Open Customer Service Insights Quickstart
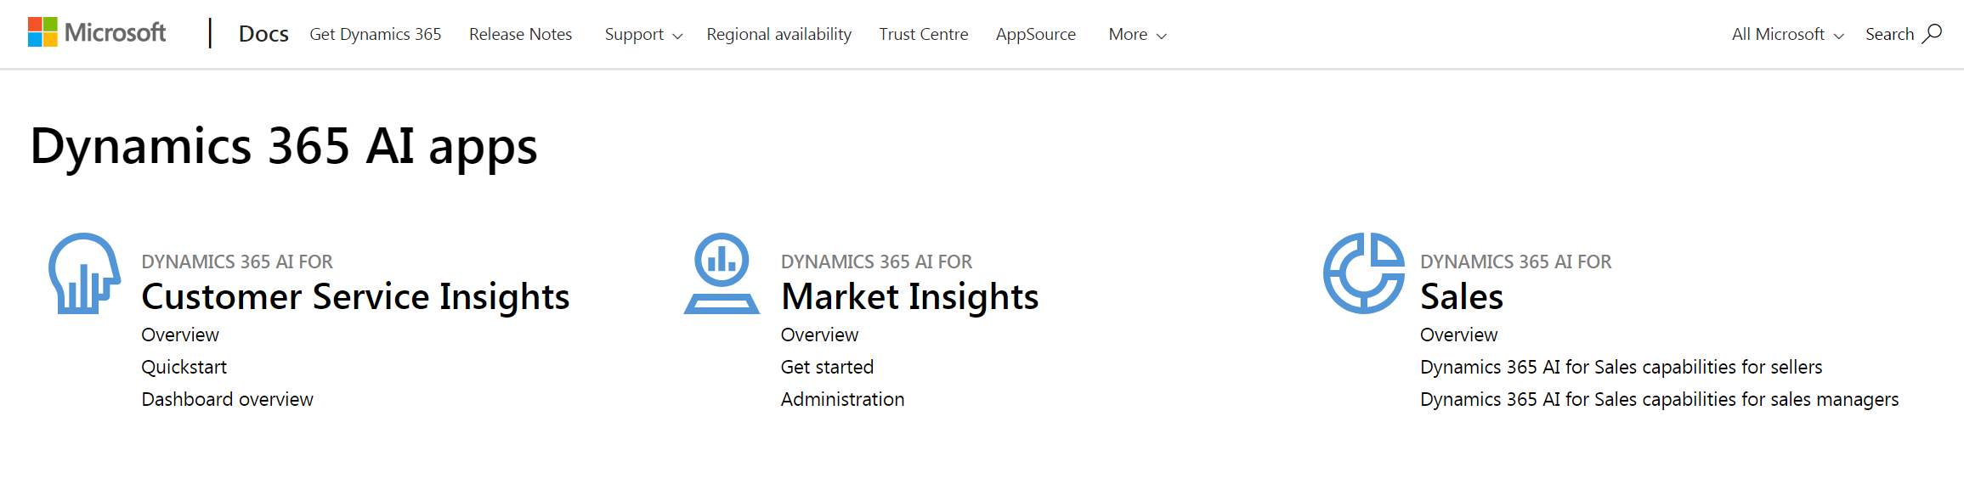The image size is (1964, 495). pos(184,367)
